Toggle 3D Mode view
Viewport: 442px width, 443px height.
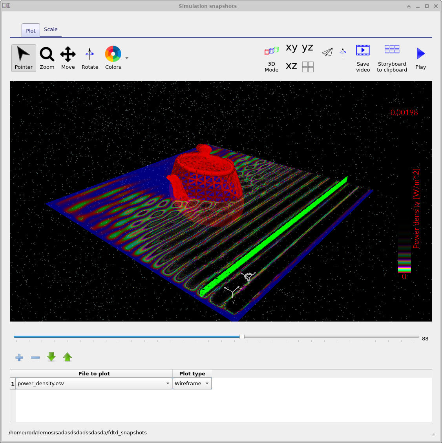271,59
